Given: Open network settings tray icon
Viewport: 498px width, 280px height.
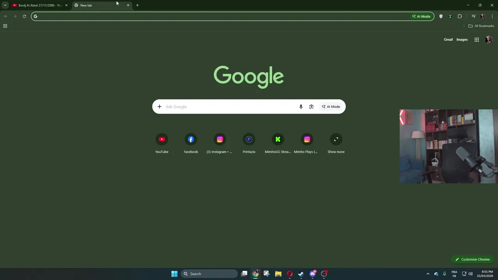Looking at the screenshot, I should pyautogui.click(x=464, y=274).
